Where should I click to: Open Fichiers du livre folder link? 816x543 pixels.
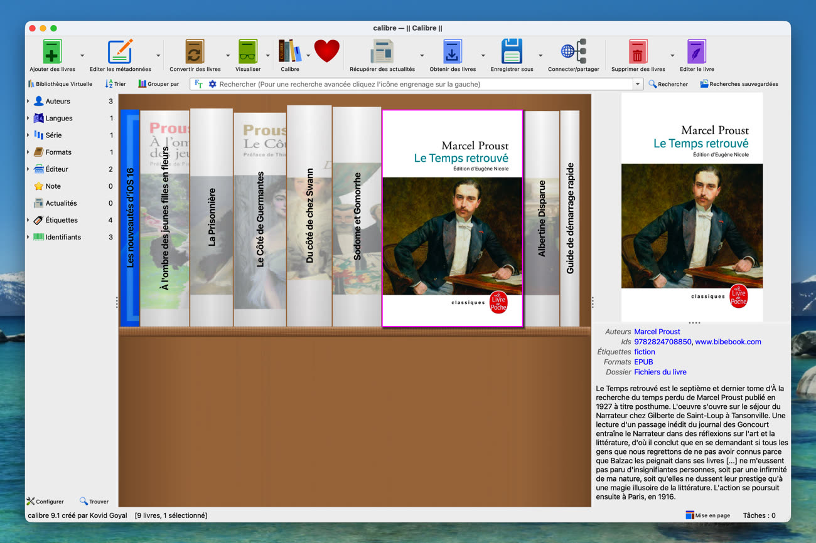click(x=660, y=372)
